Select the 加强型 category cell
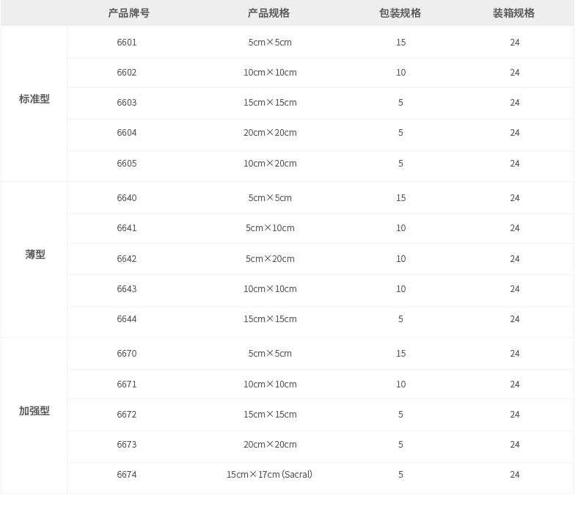 34,411
